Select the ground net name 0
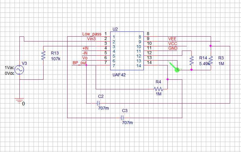The height and width of the screenshot is (152, 241). click(x=23, y=104)
